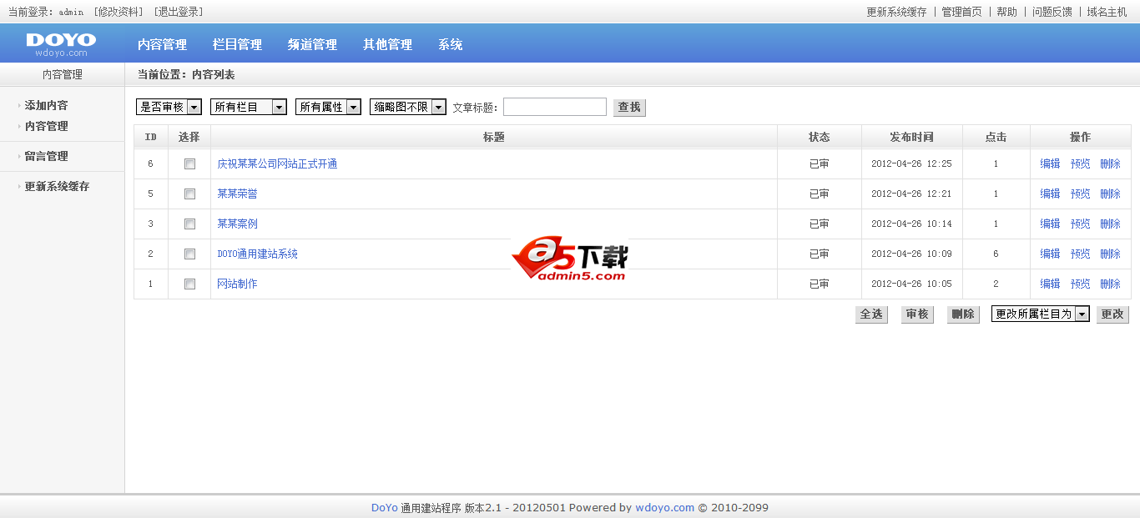Click the 发布时间 column header
This screenshot has width=1140, height=518.
[911, 138]
